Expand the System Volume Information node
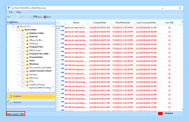This screenshot has width=189, height=122. [19, 71]
